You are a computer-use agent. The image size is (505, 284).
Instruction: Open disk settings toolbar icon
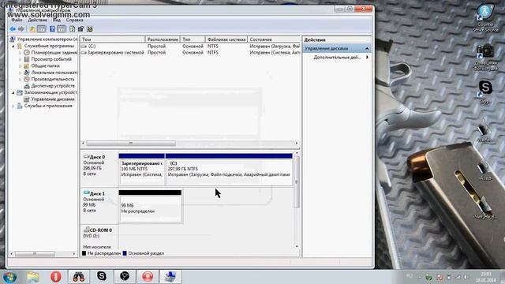[80, 29]
